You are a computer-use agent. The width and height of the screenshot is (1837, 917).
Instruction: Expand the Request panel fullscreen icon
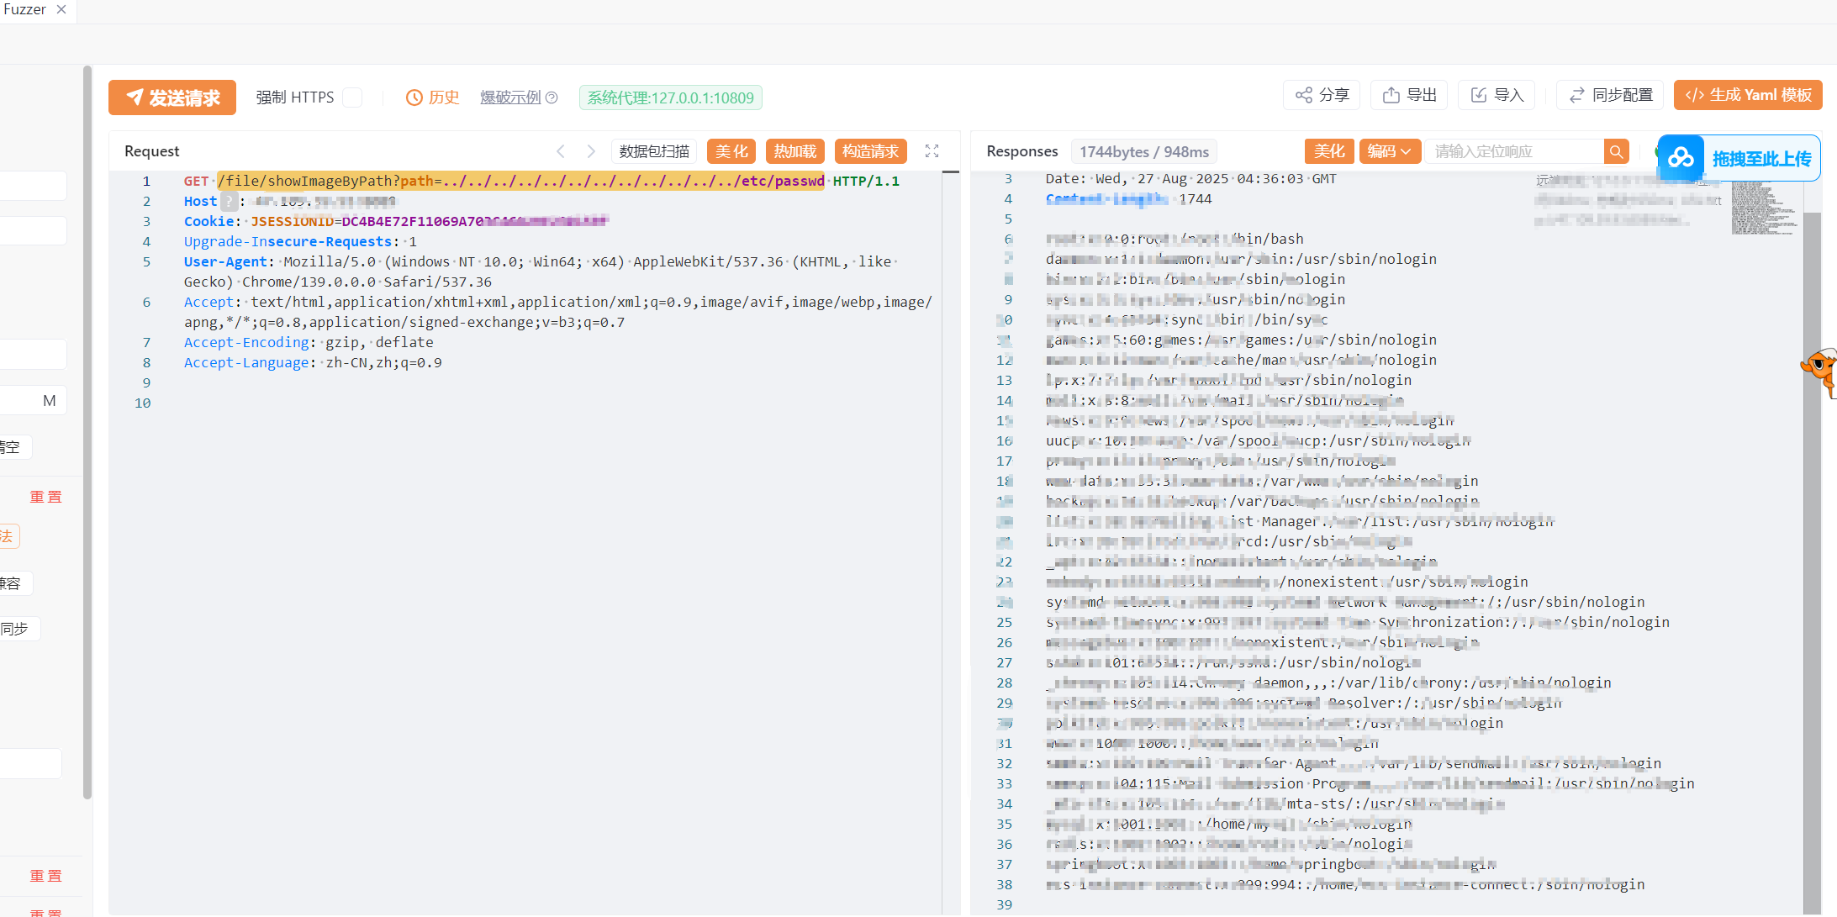pos(932,151)
